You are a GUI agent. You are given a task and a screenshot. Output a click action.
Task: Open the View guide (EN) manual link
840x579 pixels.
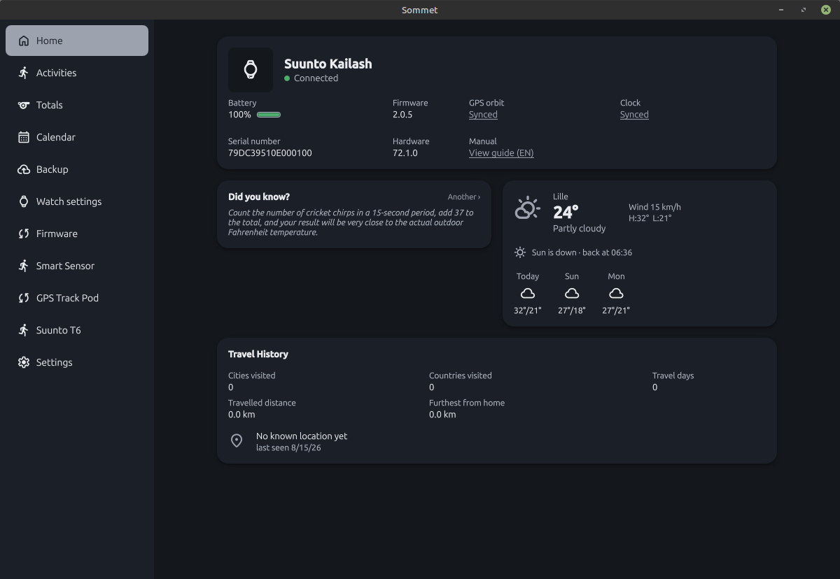click(501, 153)
